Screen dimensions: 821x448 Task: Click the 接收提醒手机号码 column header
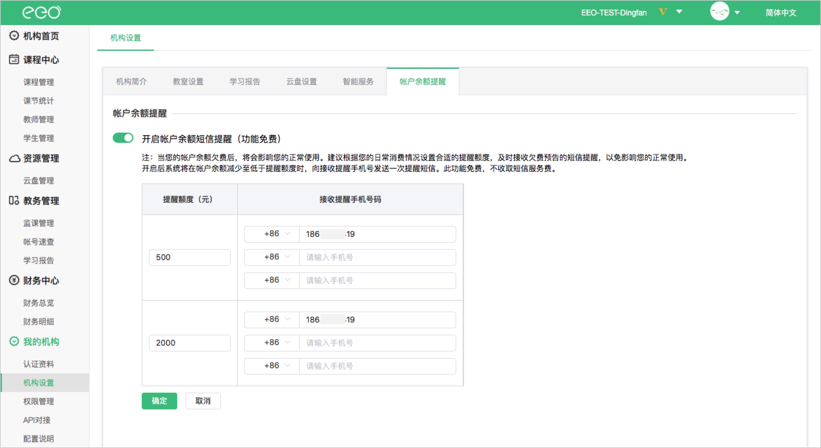(350, 199)
